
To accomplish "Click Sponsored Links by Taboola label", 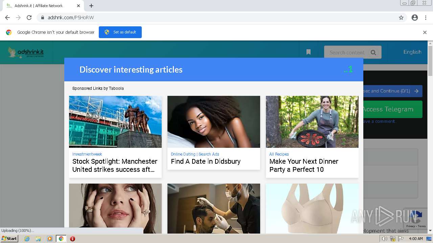I will click(x=98, y=88).
